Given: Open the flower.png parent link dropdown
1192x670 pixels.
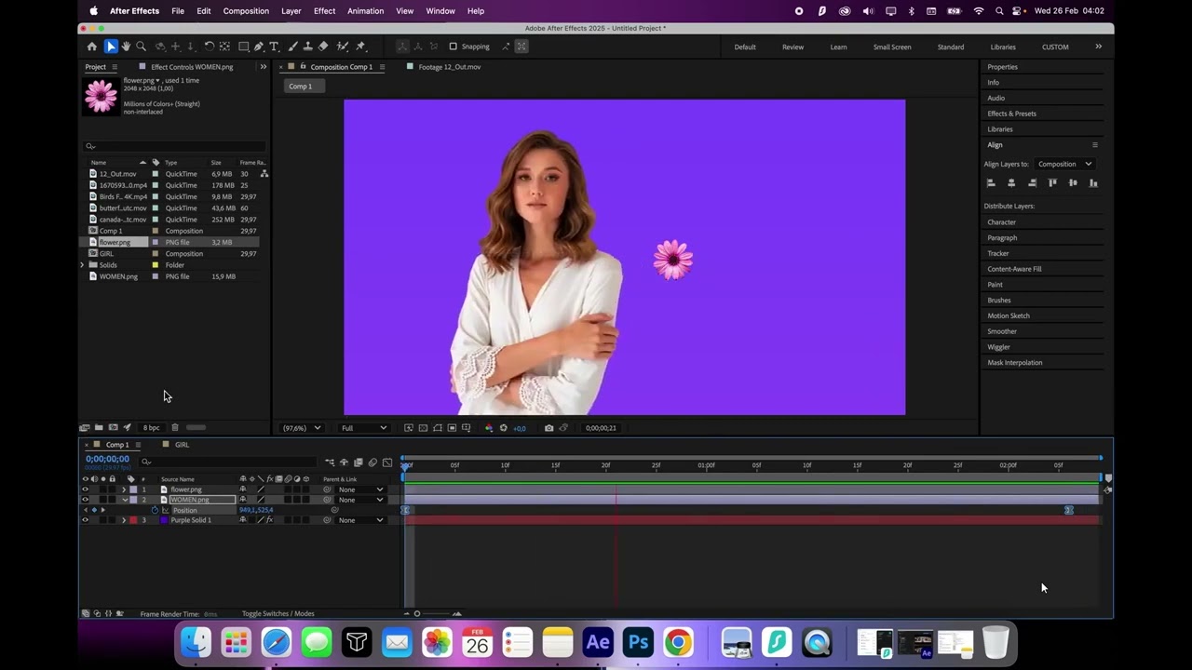Looking at the screenshot, I should pos(360,489).
